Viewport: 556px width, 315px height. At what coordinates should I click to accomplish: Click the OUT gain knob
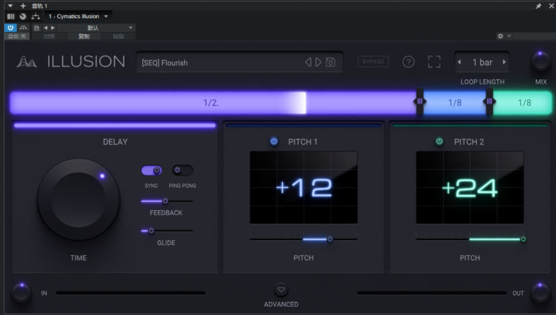pyautogui.click(x=541, y=293)
